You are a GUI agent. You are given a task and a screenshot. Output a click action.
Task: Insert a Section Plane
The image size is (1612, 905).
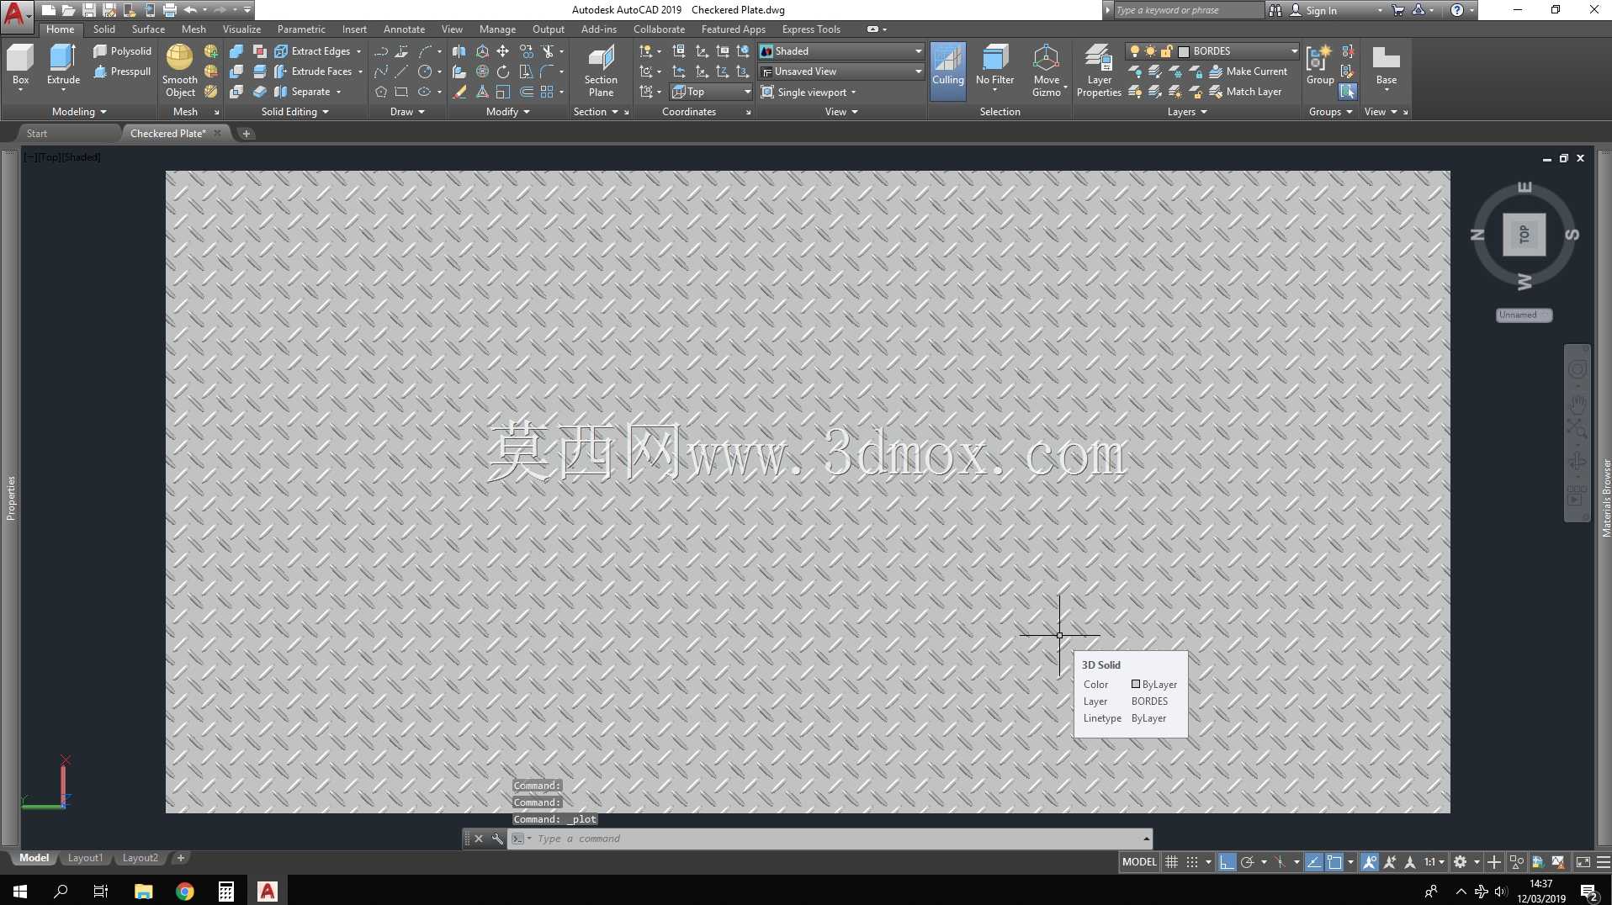601,71
